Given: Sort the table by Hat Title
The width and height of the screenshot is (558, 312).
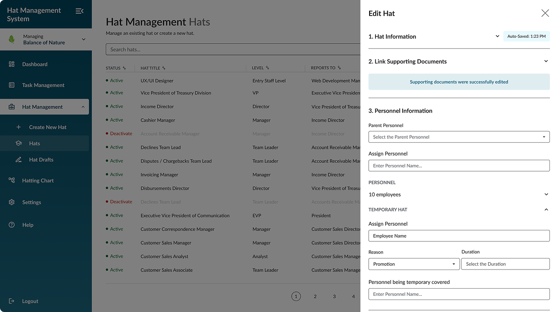Looking at the screenshot, I should (164, 68).
